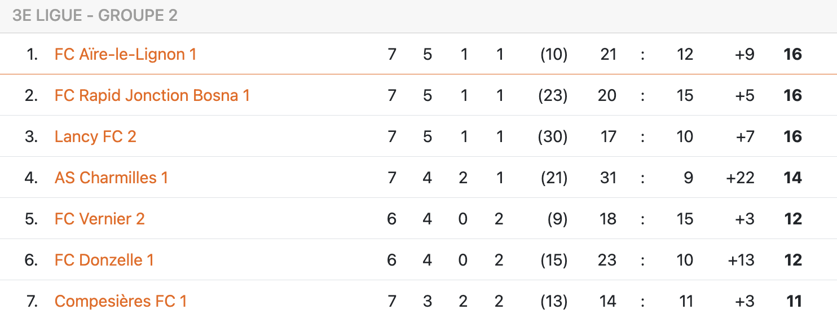
Task: Click the 16 points of FC Aïre-le-Lignon
Action: click(792, 54)
